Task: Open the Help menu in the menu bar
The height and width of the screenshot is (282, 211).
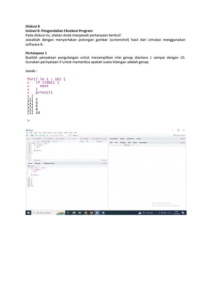Action: coord(75,132)
